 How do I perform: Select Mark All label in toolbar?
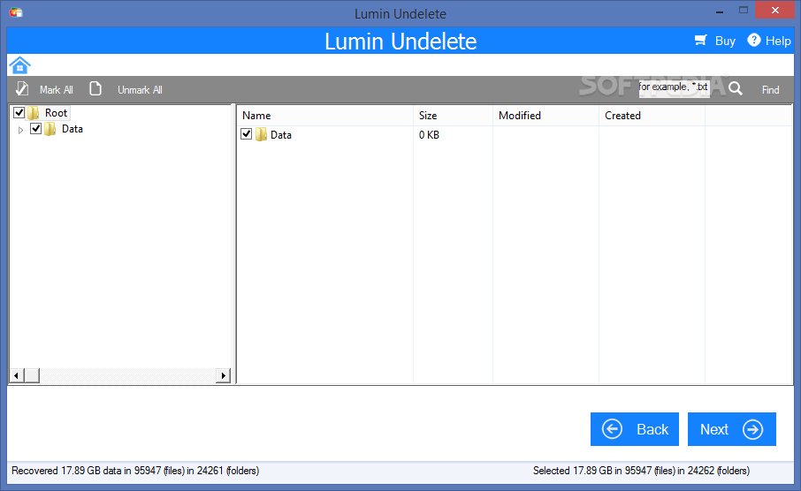[x=57, y=90]
